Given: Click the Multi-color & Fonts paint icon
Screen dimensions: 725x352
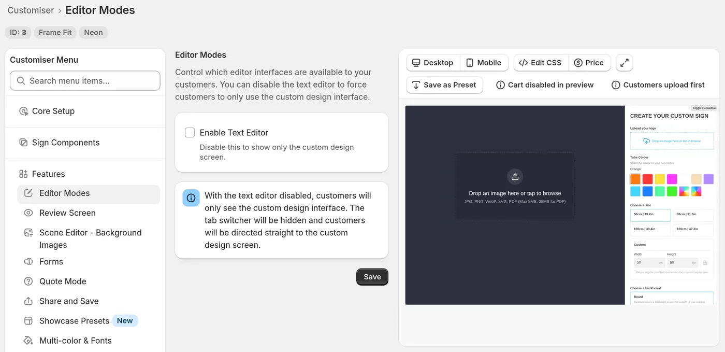Looking at the screenshot, I should pyautogui.click(x=28, y=341).
